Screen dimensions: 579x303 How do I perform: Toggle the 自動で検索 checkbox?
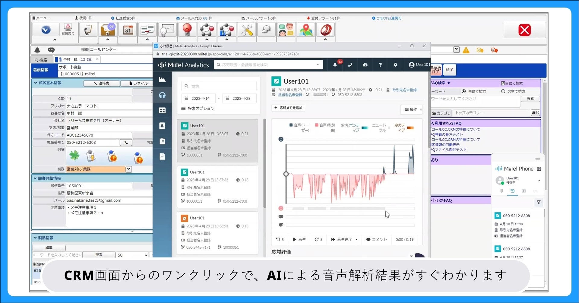(503, 83)
